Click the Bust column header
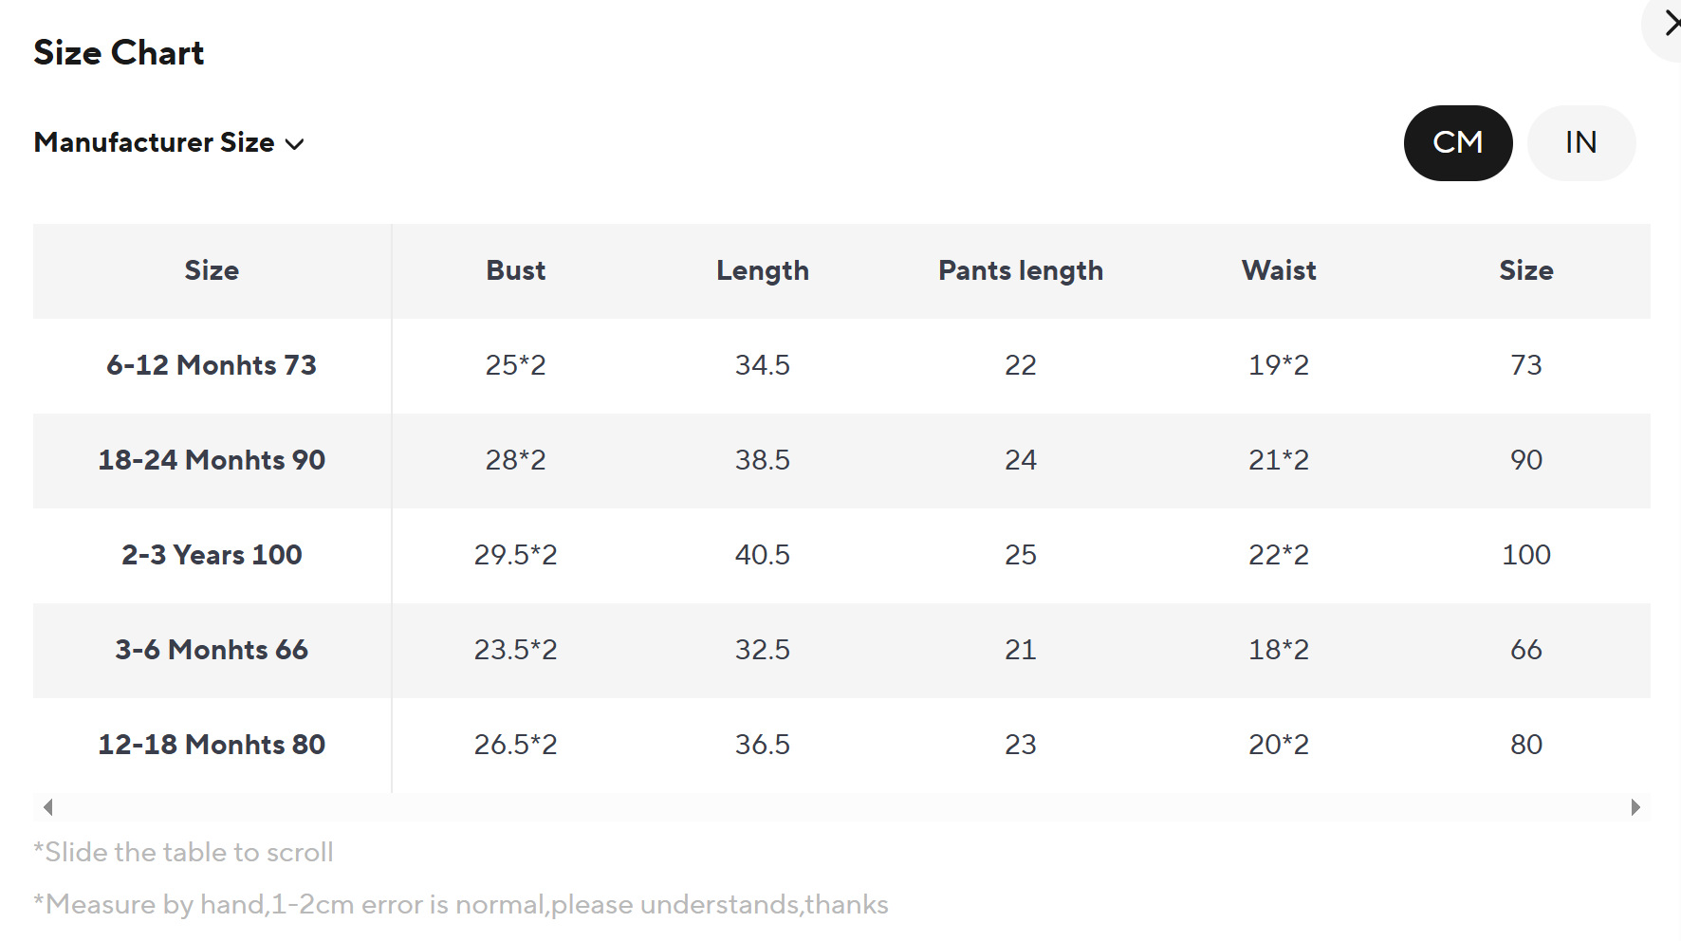The height and width of the screenshot is (941, 1681). (516, 270)
